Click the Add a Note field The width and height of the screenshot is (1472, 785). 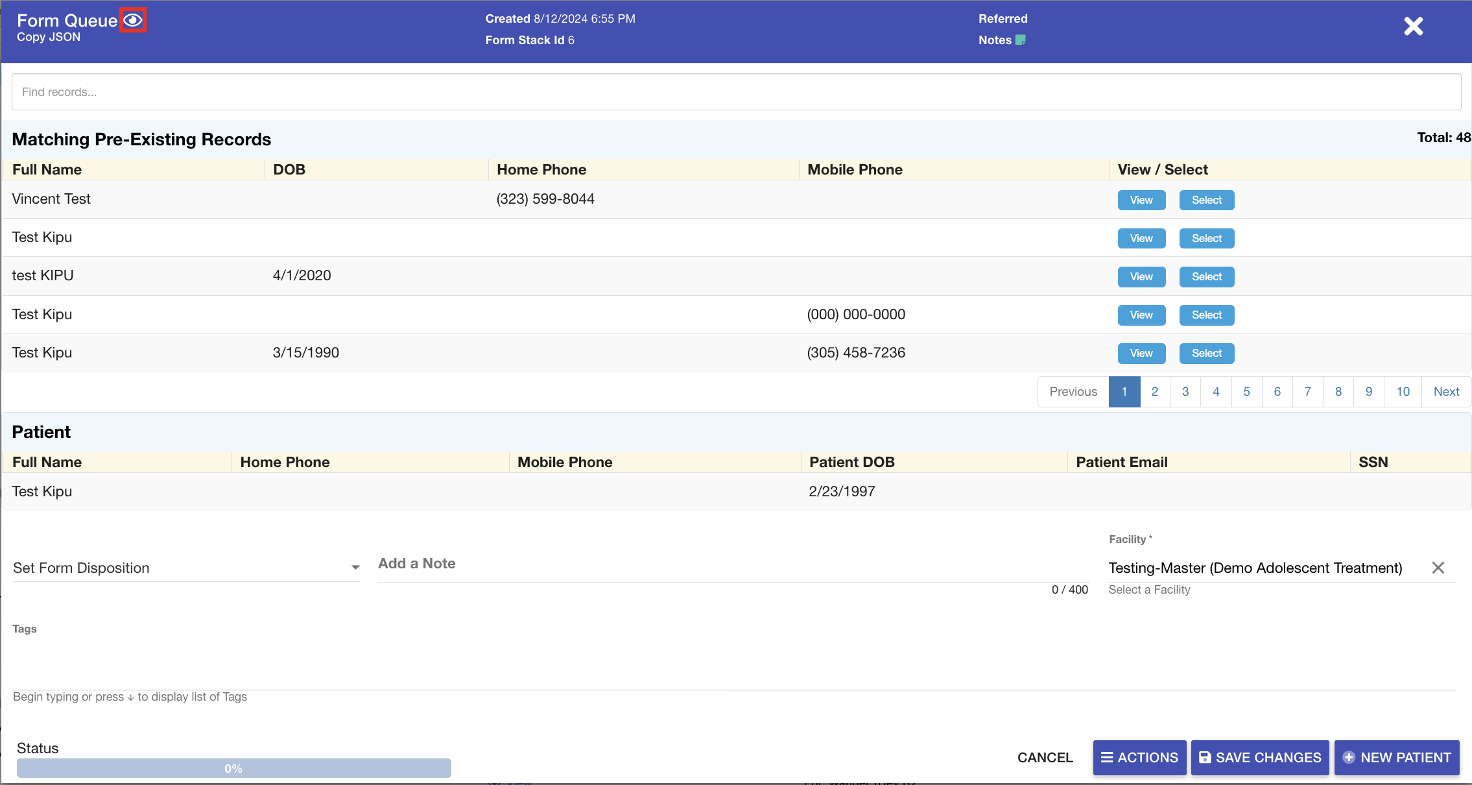[x=733, y=564]
